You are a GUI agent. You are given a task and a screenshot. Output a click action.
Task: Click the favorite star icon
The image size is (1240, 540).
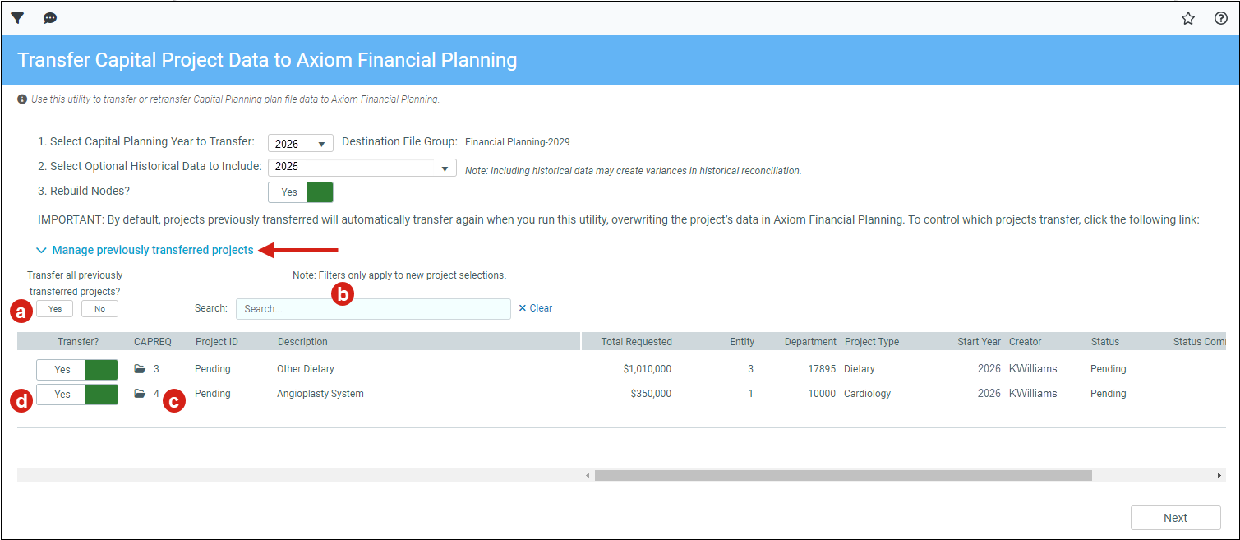point(1188,18)
